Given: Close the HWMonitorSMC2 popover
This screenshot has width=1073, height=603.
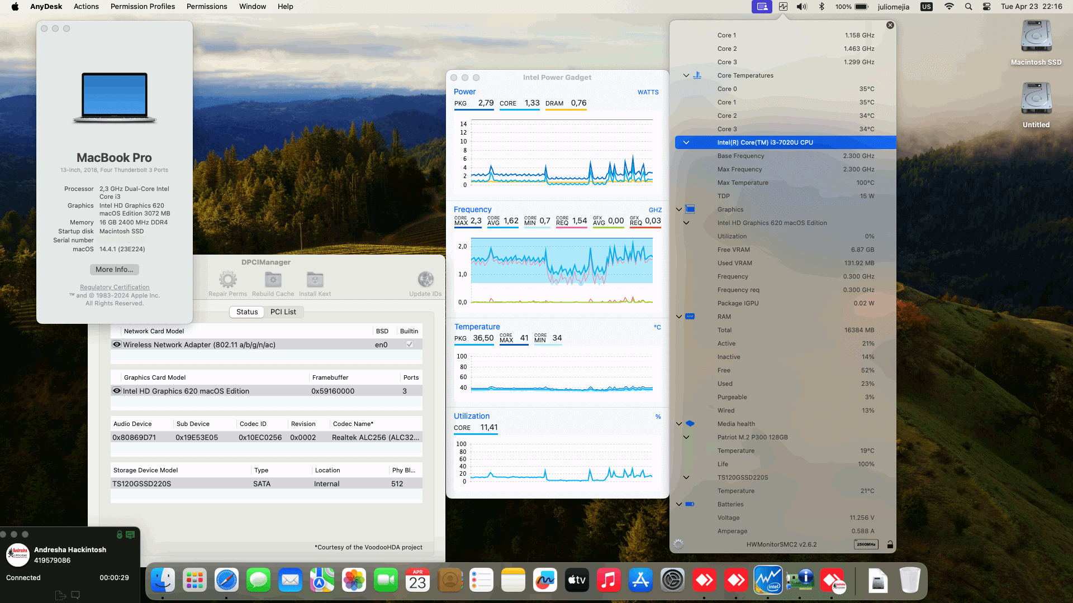Looking at the screenshot, I should [x=890, y=25].
